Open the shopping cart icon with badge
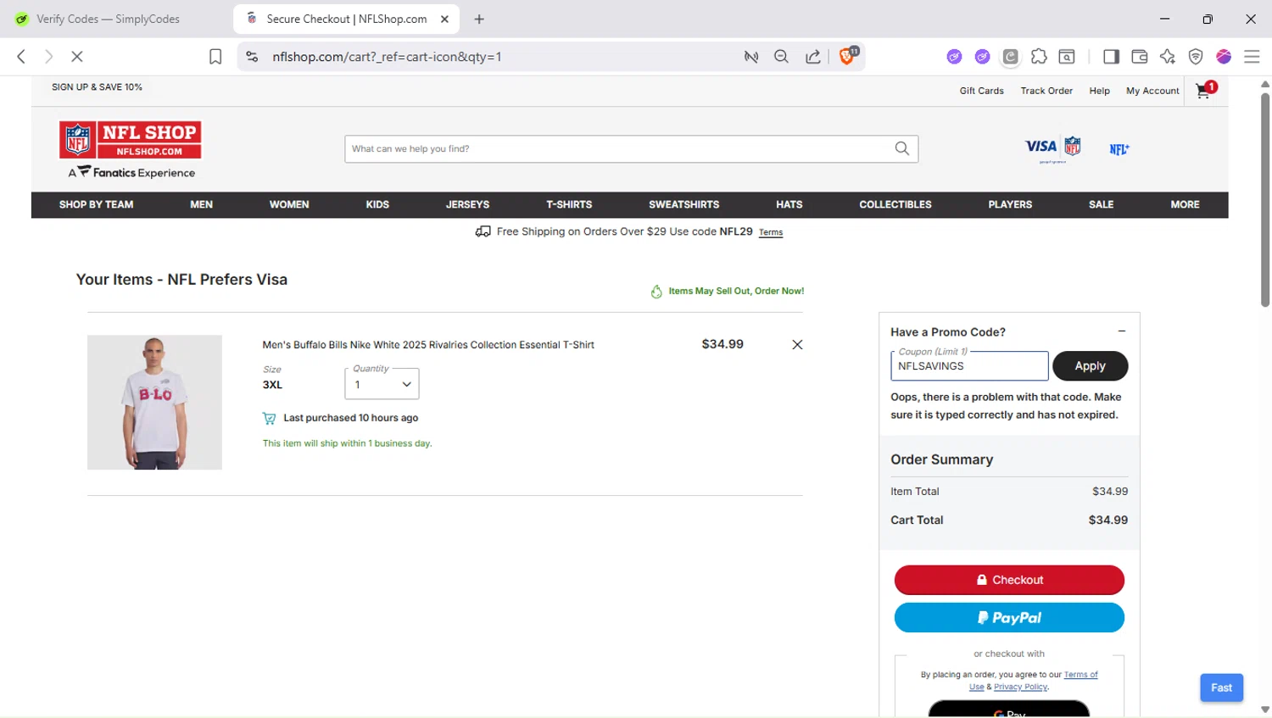1272x718 pixels. pos(1206,90)
